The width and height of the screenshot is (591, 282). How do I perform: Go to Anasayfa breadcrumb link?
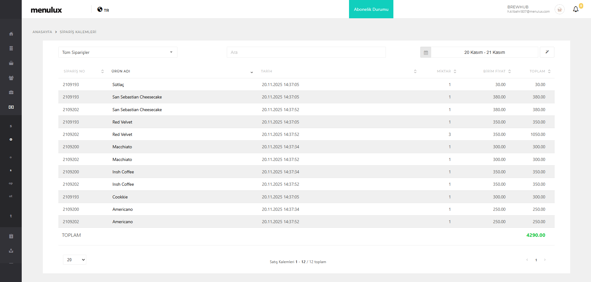pos(42,32)
